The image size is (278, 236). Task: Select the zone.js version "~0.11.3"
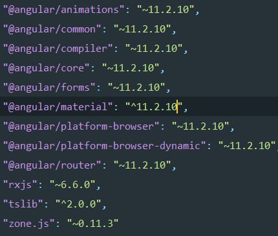point(92,224)
